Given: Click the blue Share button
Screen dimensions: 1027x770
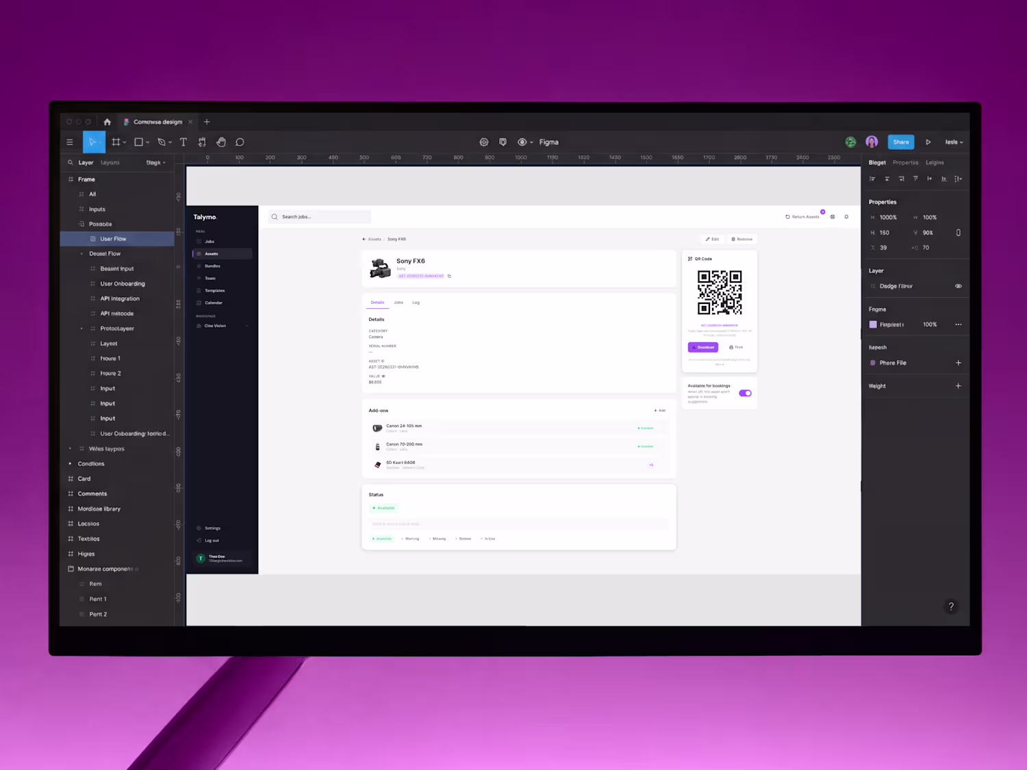Looking at the screenshot, I should click(901, 142).
